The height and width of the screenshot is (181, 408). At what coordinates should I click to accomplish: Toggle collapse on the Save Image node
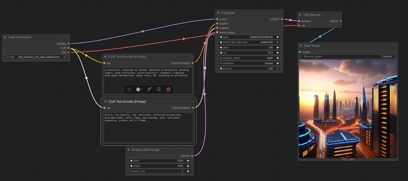[301, 46]
